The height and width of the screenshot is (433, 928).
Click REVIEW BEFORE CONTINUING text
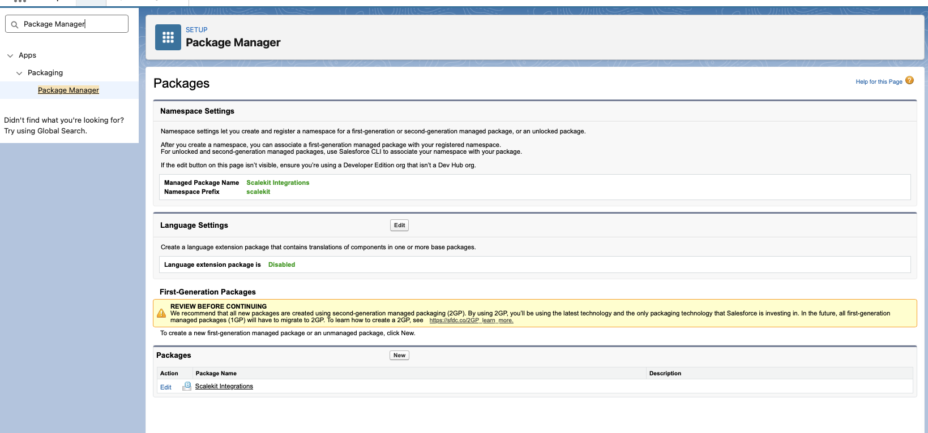pos(219,306)
